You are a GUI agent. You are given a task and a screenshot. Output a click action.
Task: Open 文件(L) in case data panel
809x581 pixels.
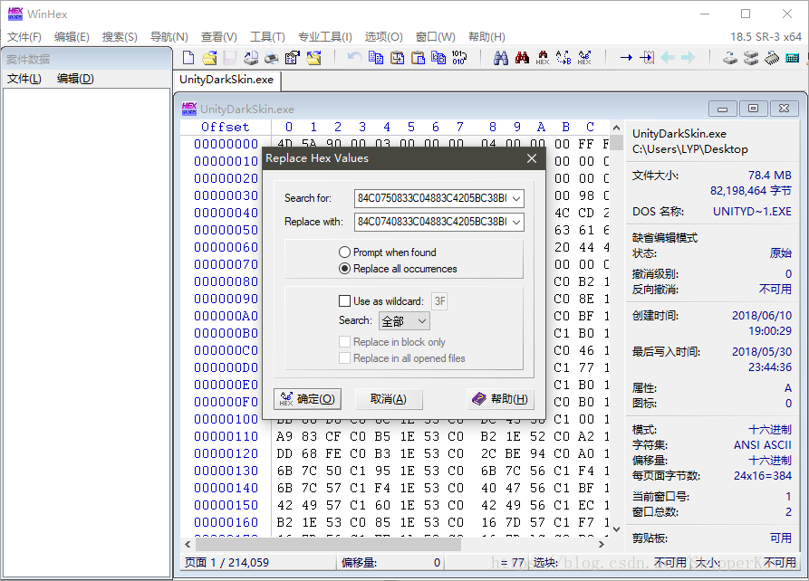[x=24, y=79]
